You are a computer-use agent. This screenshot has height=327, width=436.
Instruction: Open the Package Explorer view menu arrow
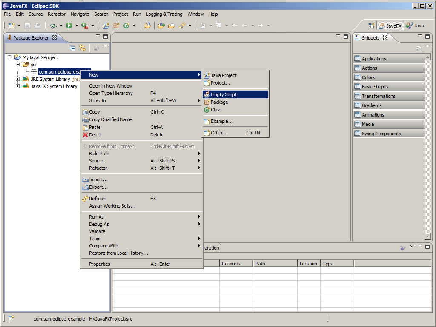[x=106, y=46]
